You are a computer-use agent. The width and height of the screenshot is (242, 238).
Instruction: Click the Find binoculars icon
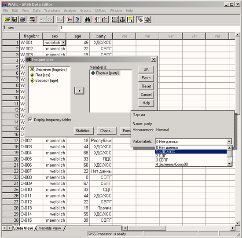pyautogui.click(x=88, y=19)
